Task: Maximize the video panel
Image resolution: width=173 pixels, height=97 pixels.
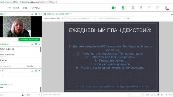Action: click(x=36, y=14)
